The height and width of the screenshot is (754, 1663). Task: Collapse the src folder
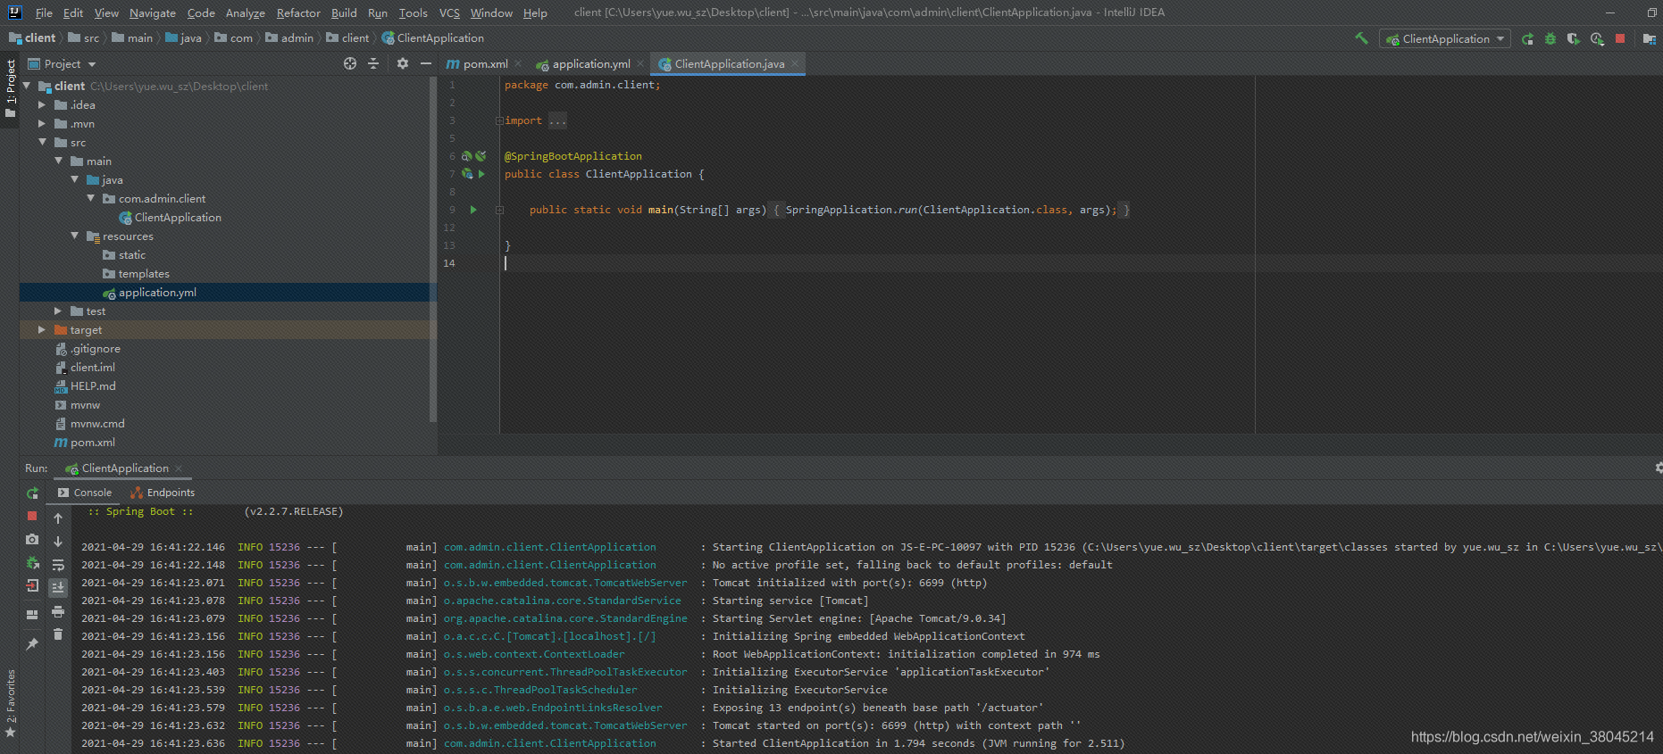click(41, 142)
